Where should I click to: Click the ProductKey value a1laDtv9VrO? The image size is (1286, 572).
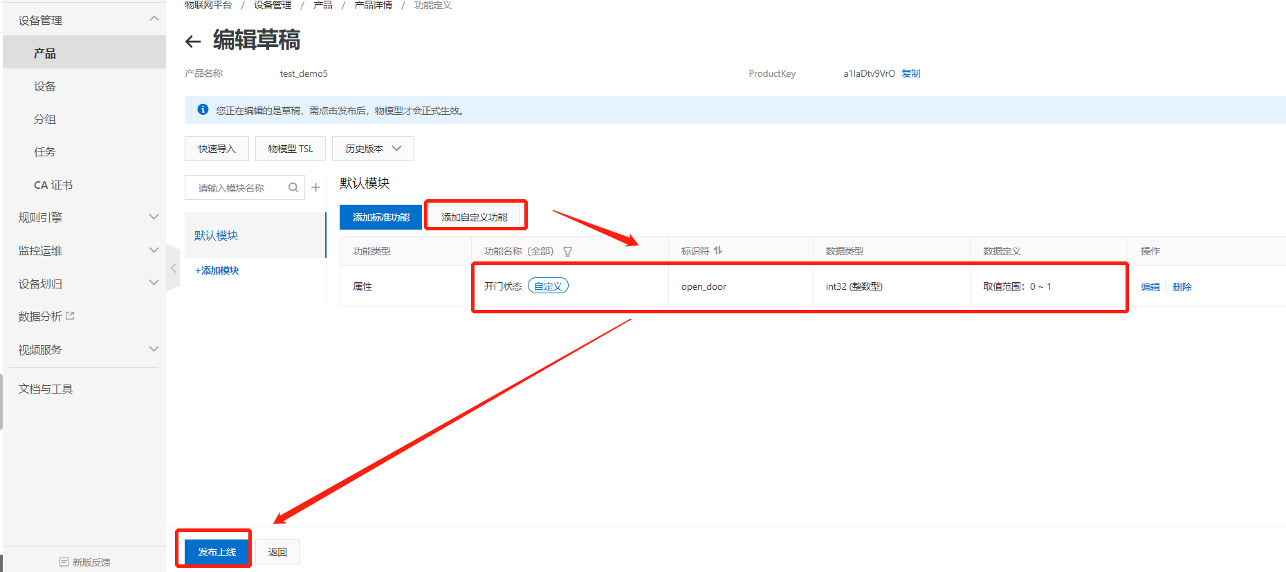[869, 73]
